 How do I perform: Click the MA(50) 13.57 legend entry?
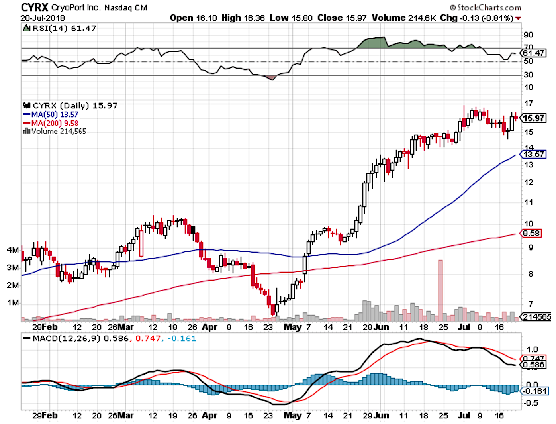point(51,114)
